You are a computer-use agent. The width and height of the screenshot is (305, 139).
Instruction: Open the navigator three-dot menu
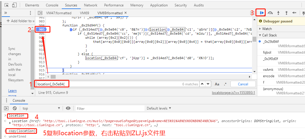[x=30, y=13]
